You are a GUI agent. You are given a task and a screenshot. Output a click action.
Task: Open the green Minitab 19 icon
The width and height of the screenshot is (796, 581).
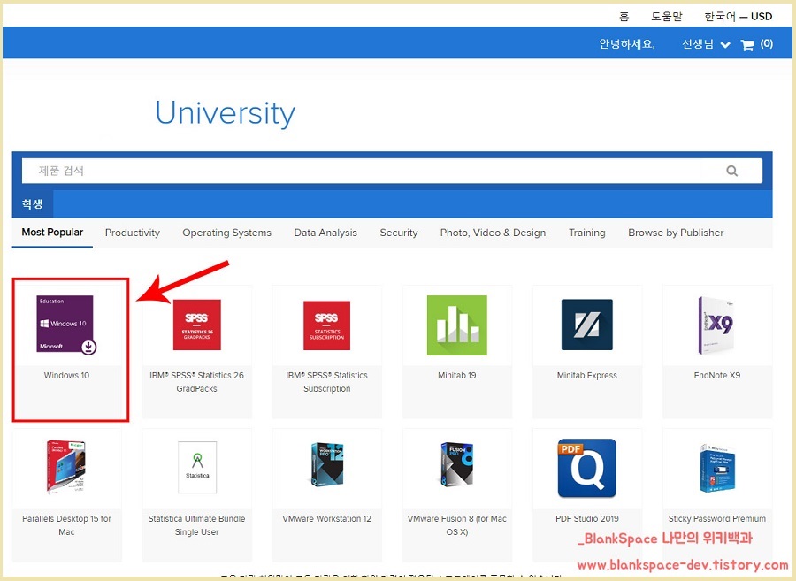click(x=457, y=325)
